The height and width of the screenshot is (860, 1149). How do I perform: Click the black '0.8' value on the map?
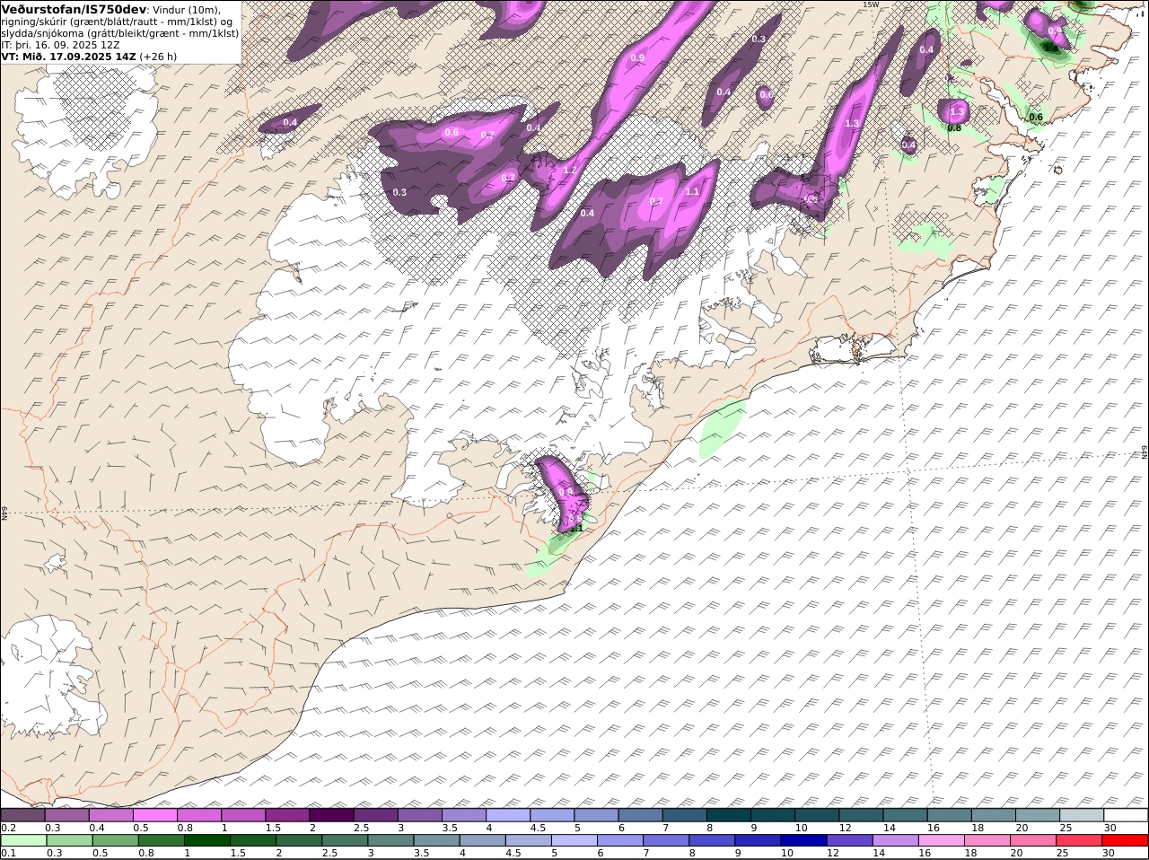(954, 127)
